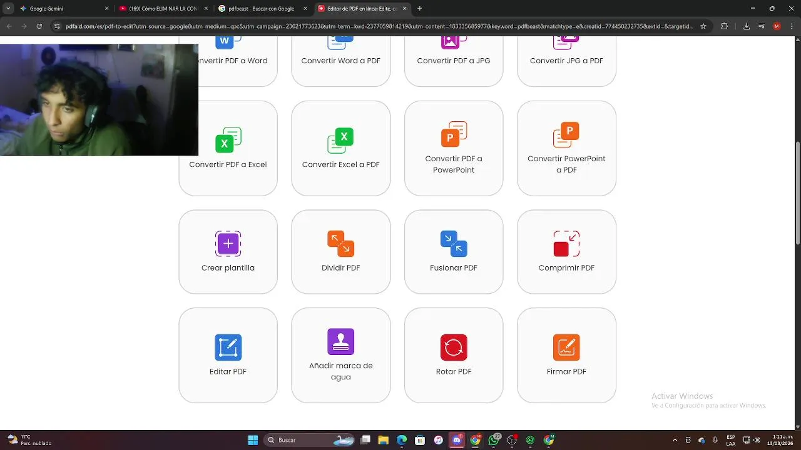Open the Dividir PDF icon
The image size is (801, 450).
[x=341, y=244]
